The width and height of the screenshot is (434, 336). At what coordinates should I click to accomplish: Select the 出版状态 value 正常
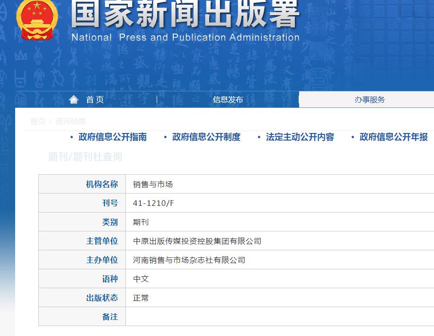[x=140, y=298]
